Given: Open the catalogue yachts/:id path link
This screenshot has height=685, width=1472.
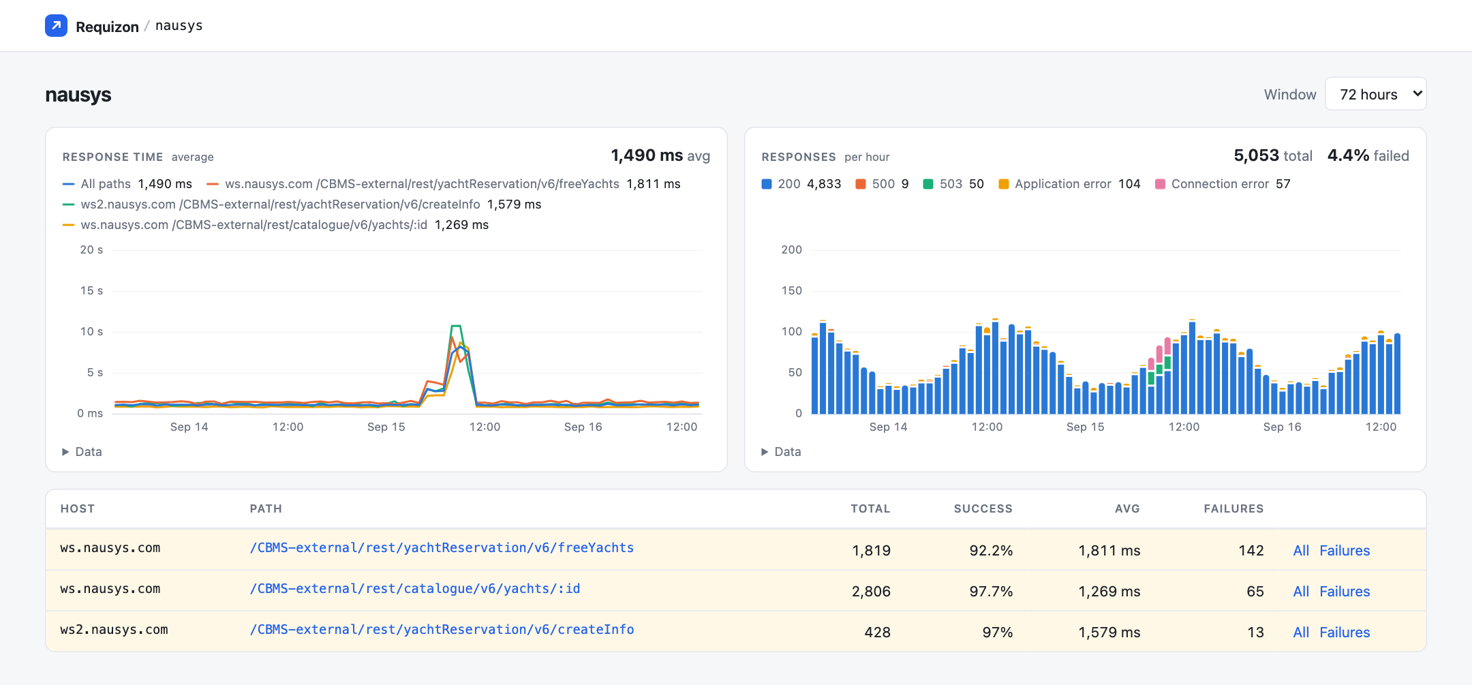Looking at the screenshot, I should [415, 589].
